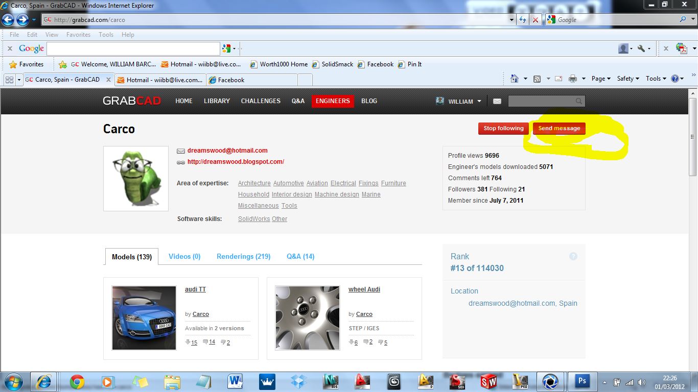The width and height of the screenshot is (698, 392).
Task: Go to LIBRARY in GrabCAD navigation
Action: point(217,101)
